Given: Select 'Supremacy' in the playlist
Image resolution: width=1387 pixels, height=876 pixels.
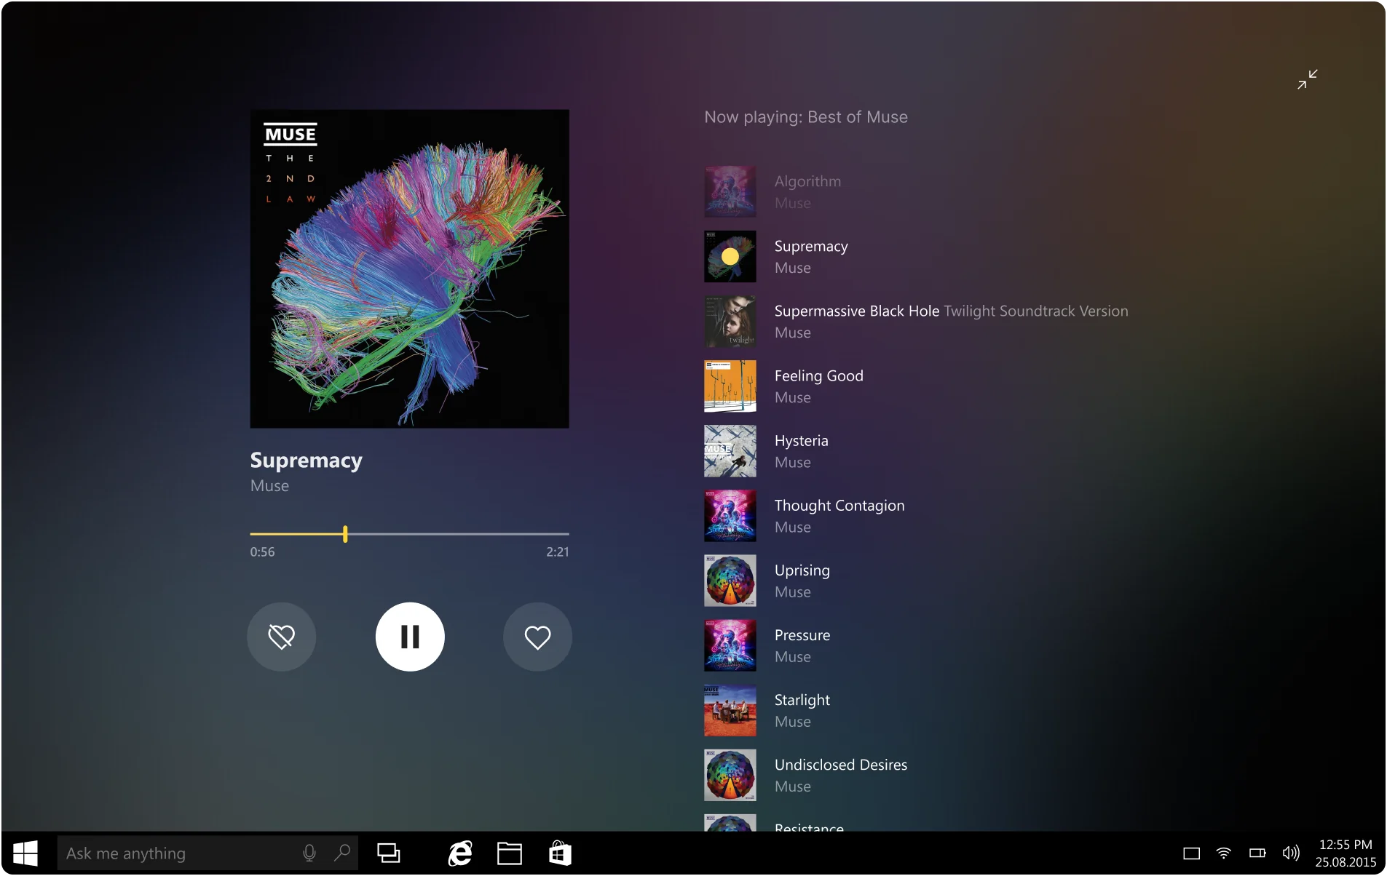Looking at the screenshot, I should tap(811, 247).
